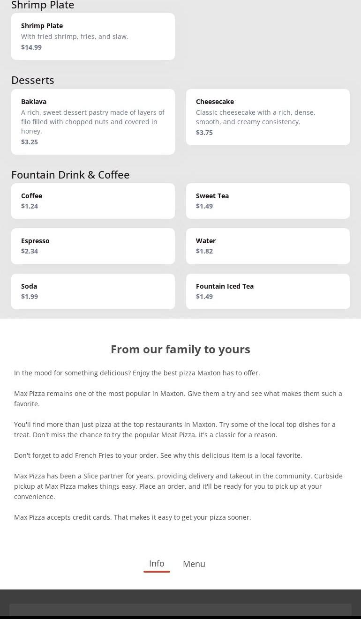The height and width of the screenshot is (619, 361).
Task: Click the Water $1.82 price
Action: click(x=204, y=251)
